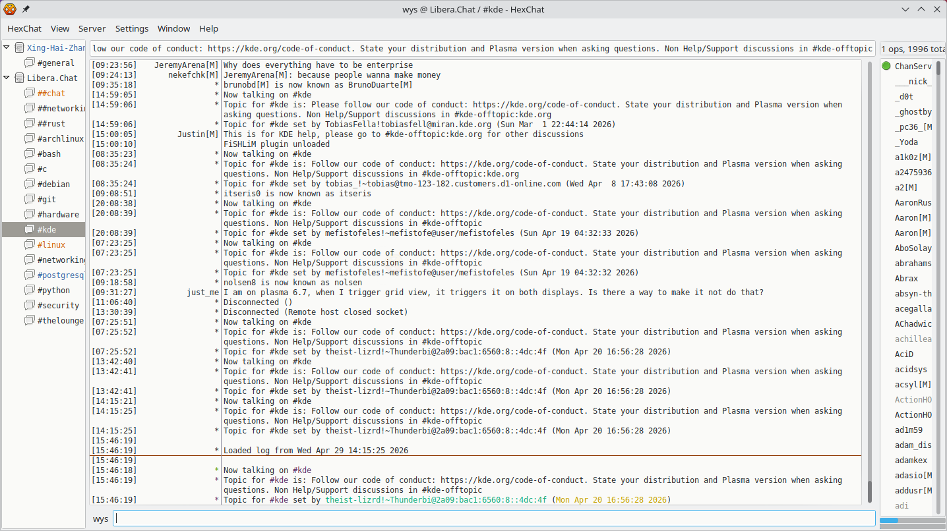Click the '1 ops, 1996 total' user count label
Viewport: 947px width, 531px height.
click(x=913, y=49)
